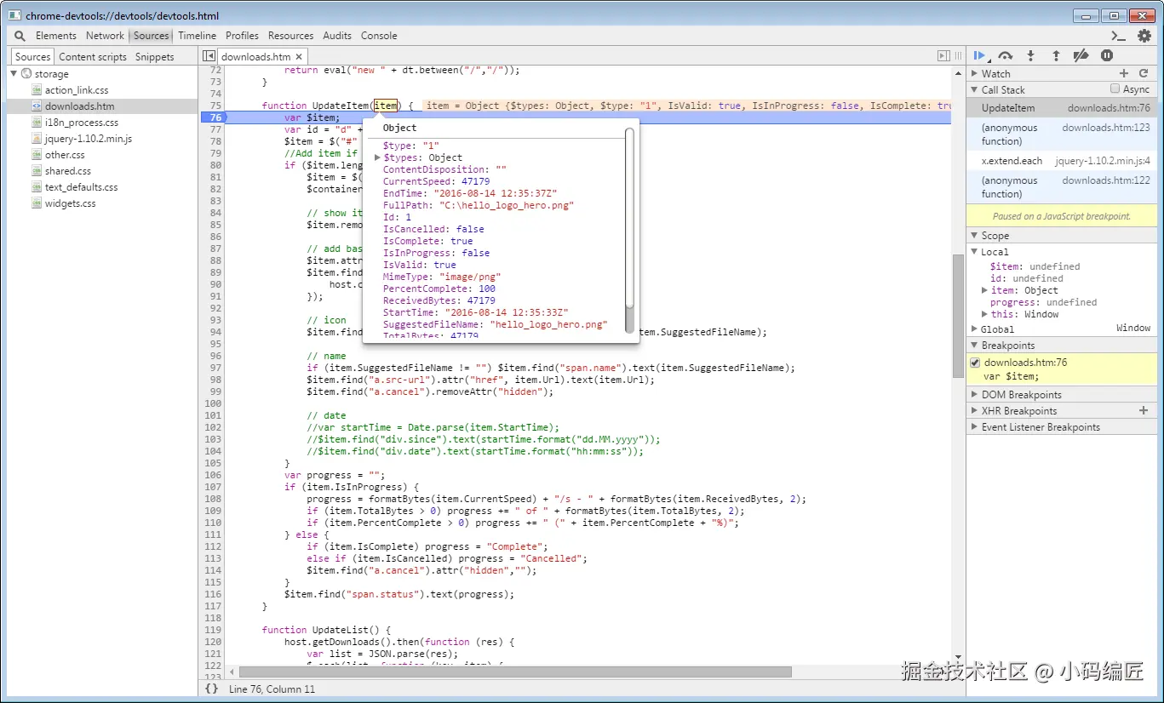Enable Async call stack checkbox
The image size is (1164, 703).
point(1115,89)
